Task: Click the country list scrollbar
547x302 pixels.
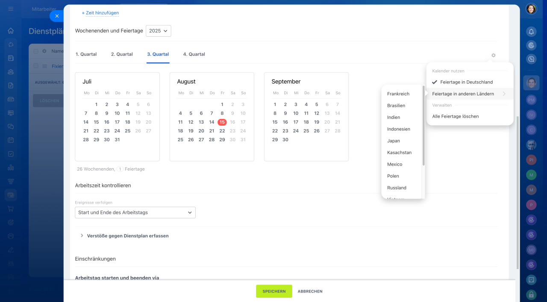Action: pos(423,126)
